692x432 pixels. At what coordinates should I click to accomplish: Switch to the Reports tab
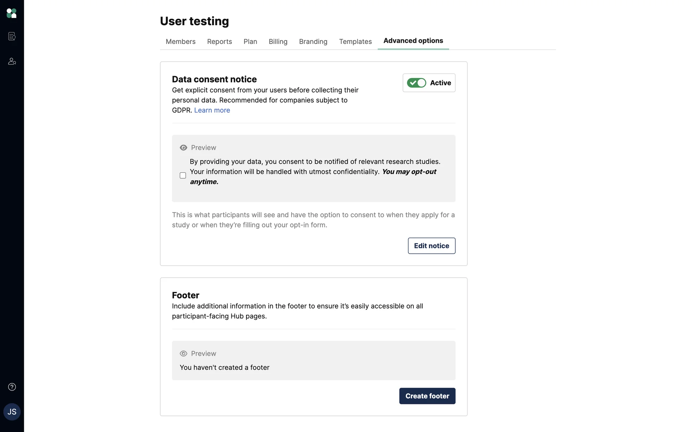pyautogui.click(x=219, y=41)
